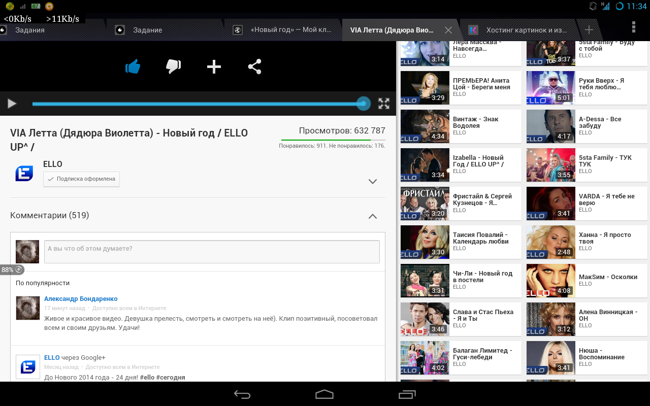Open Алена Винницкая - ОН video
The height and width of the screenshot is (406, 650).
587,319
